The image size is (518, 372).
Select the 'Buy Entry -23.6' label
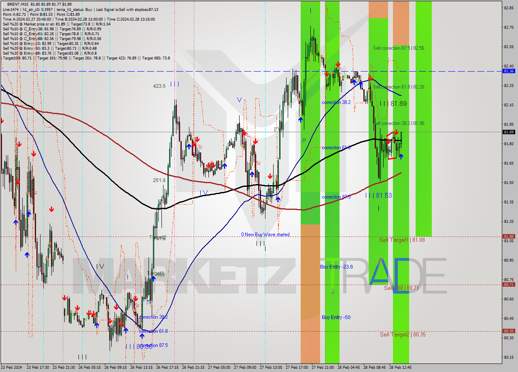[x=336, y=267]
